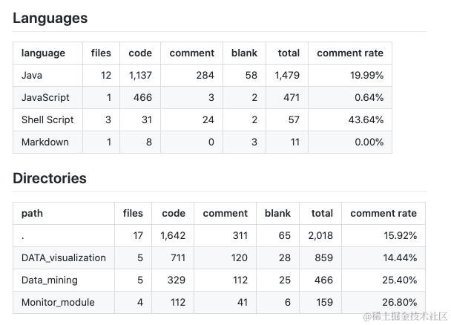
Task: Select the 2,018 total cell
Action: coord(322,235)
